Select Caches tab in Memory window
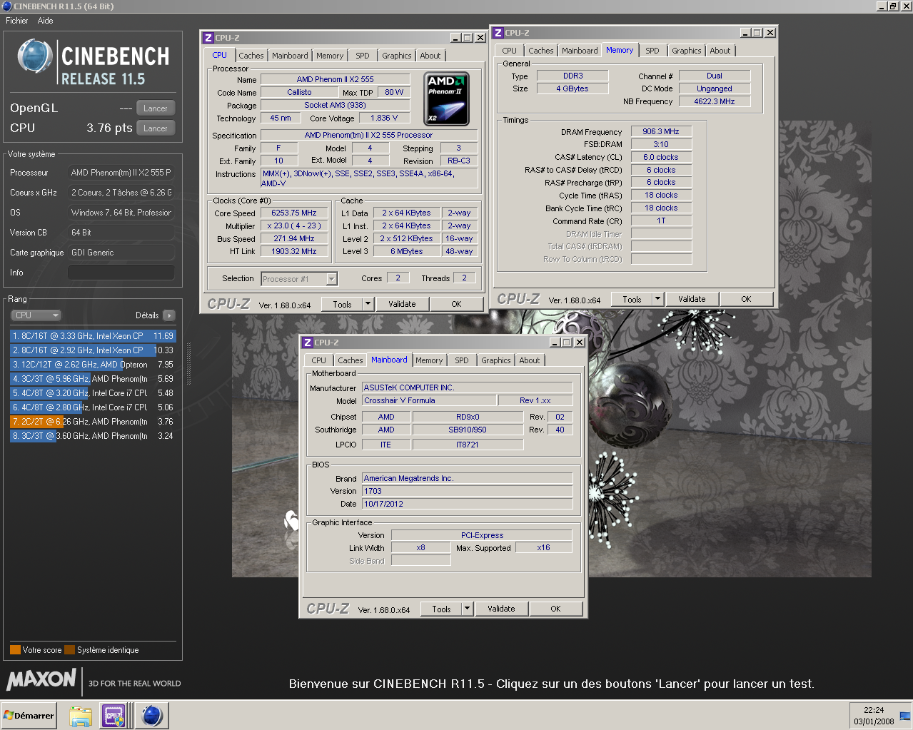 click(x=541, y=51)
